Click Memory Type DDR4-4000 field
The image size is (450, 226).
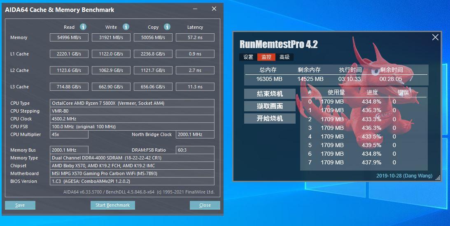tap(132, 158)
